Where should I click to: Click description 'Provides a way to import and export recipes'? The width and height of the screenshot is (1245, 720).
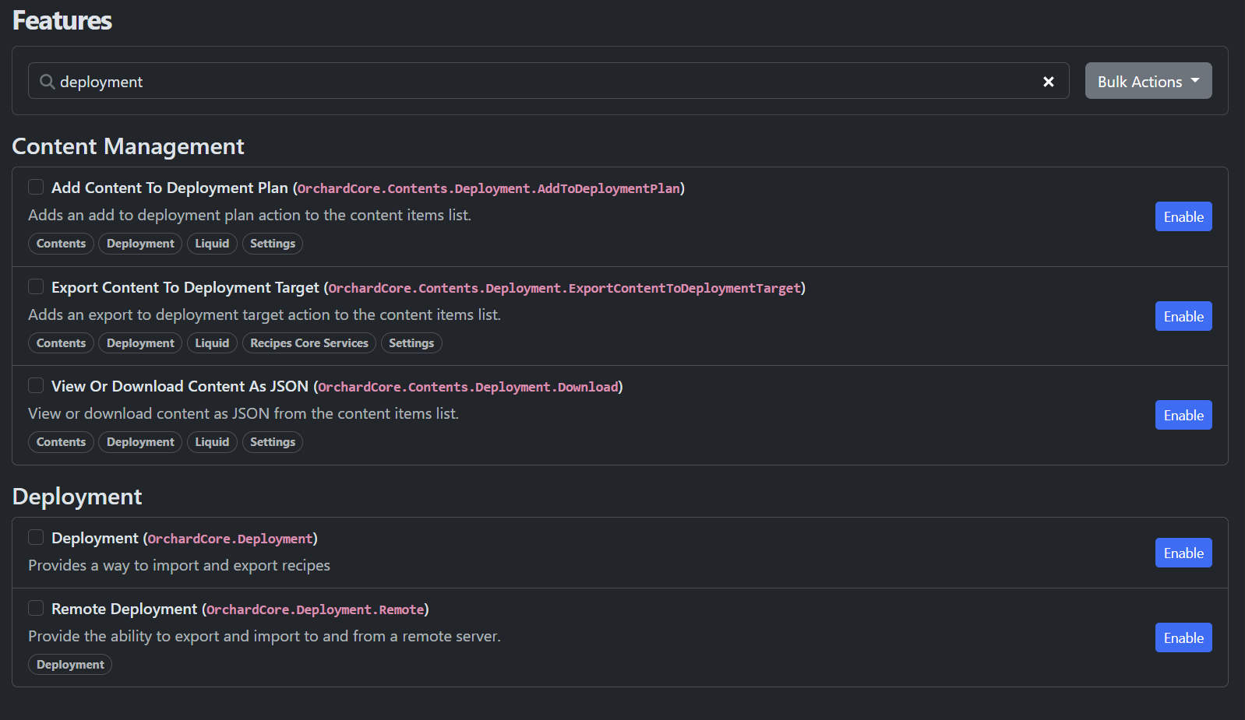coord(179,565)
